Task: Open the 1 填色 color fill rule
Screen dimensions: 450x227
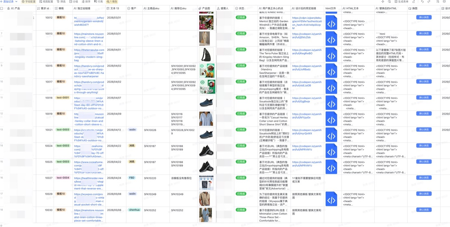Action: [x=112, y=2]
